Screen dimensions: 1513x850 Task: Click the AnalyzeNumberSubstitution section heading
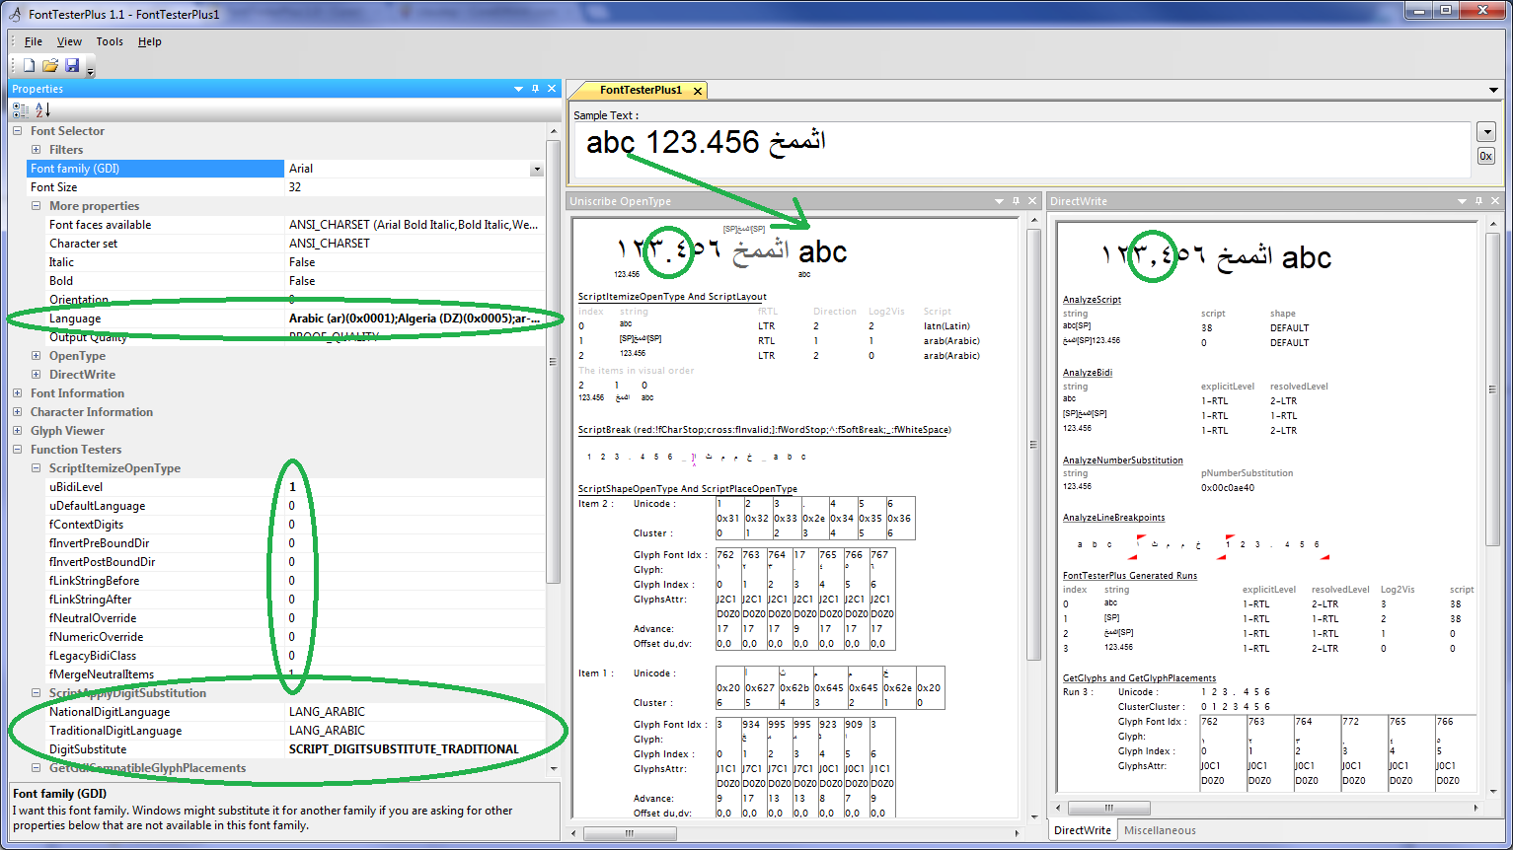(x=1122, y=460)
